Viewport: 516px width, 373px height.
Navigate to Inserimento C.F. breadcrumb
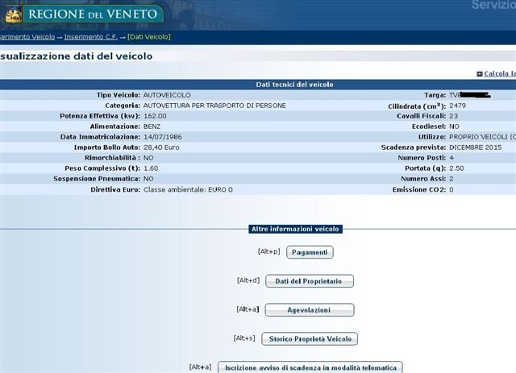click(x=94, y=37)
